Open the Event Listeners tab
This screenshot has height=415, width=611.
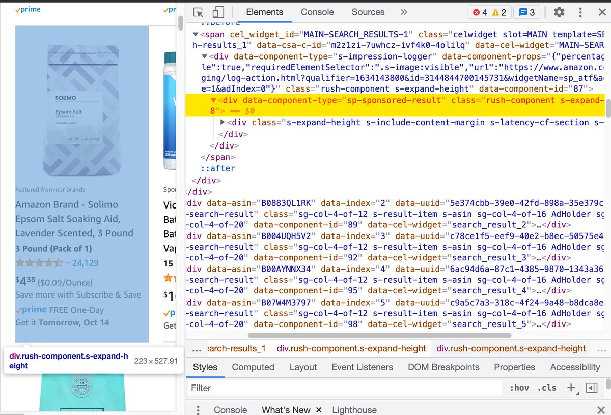362,367
